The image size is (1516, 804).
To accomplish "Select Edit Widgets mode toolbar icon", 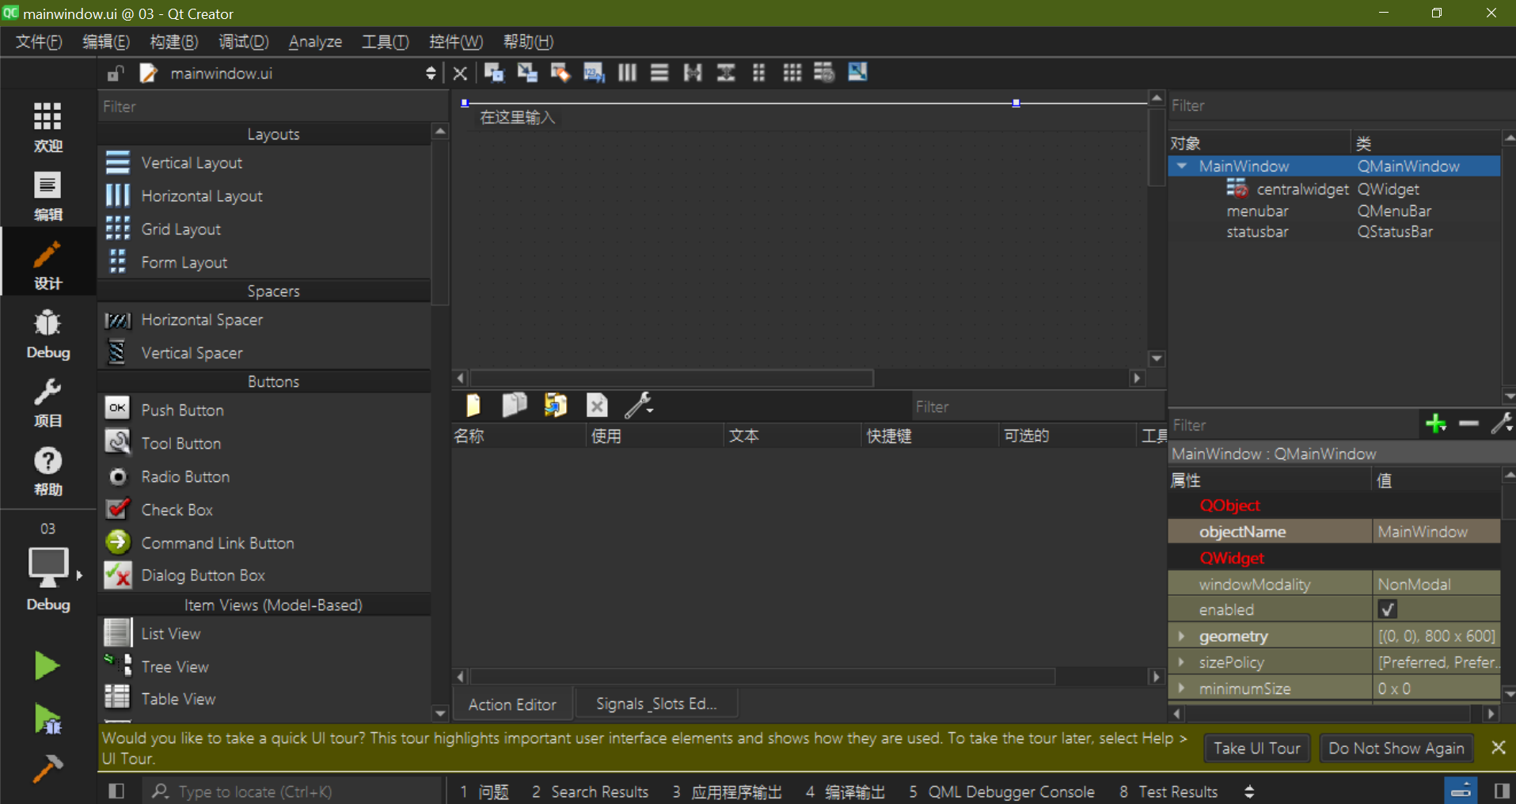I will click(494, 73).
